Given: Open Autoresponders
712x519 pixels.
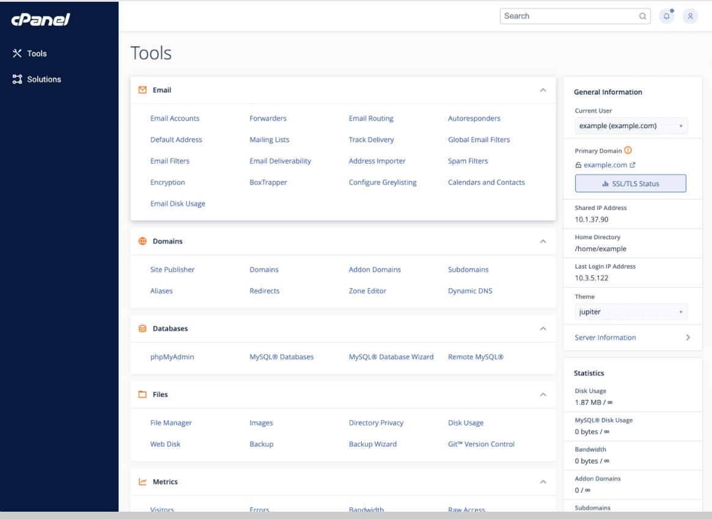Looking at the screenshot, I should pos(474,118).
